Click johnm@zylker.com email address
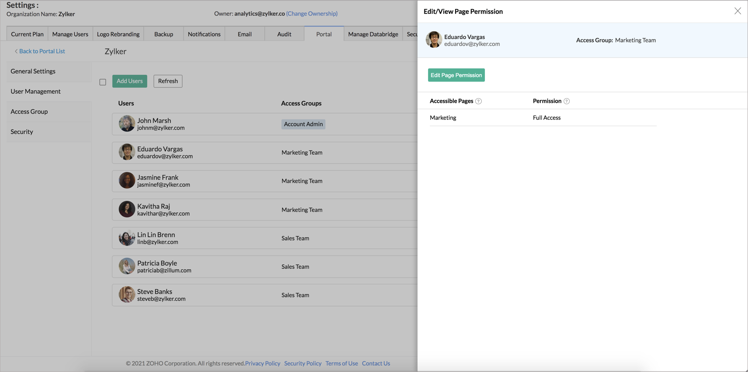This screenshot has height=372, width=748. (161, 128)
